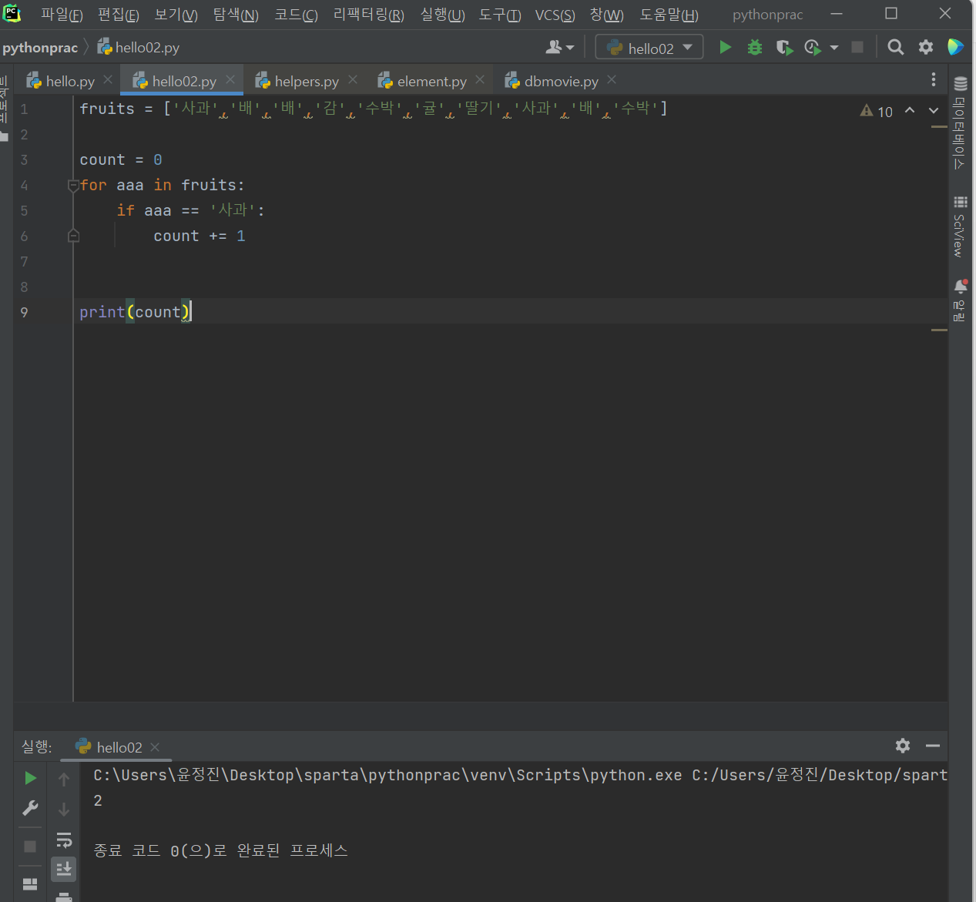
Task: Open hello02 run configuration dropdown
Action: [649, 48]
